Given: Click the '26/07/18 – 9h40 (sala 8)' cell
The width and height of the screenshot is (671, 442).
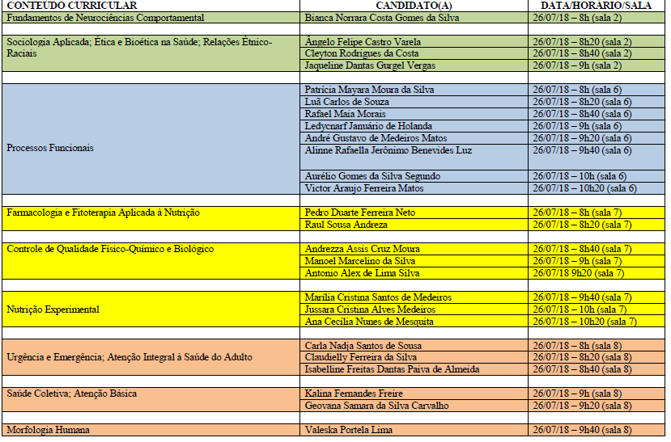Looking at the screenshot, I should point(597,430).
